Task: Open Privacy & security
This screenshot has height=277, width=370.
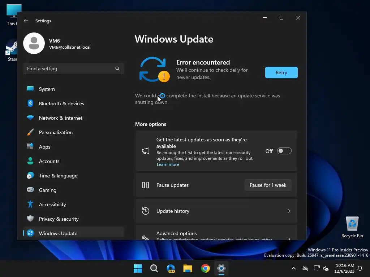Action: point(74,219)
